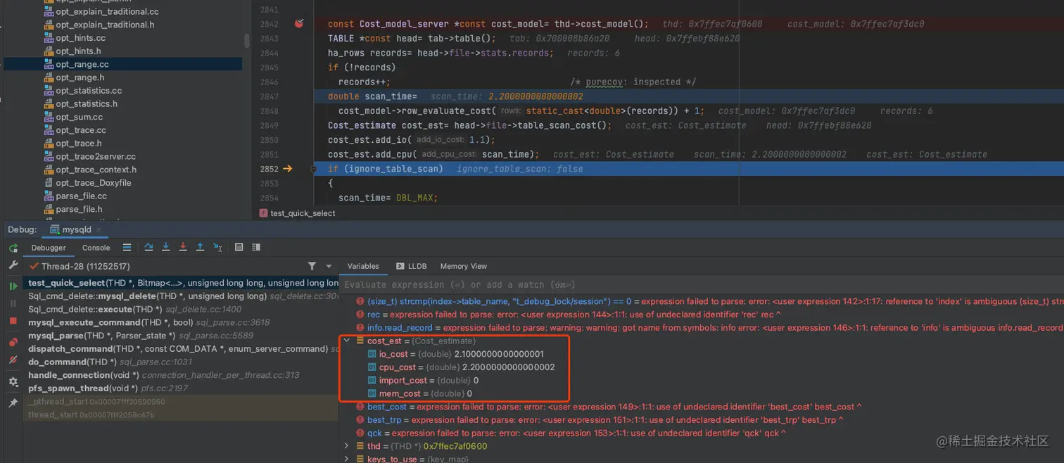Select the rec watch error row
1064x463 pixels.
point(568,315)
